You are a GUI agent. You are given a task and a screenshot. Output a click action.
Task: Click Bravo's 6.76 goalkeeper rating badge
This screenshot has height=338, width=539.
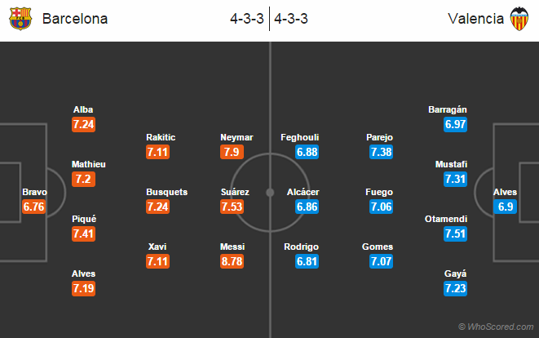coord(33,207)
